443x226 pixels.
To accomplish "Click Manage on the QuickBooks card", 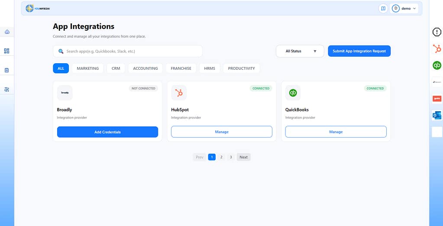I will point(336,132).
